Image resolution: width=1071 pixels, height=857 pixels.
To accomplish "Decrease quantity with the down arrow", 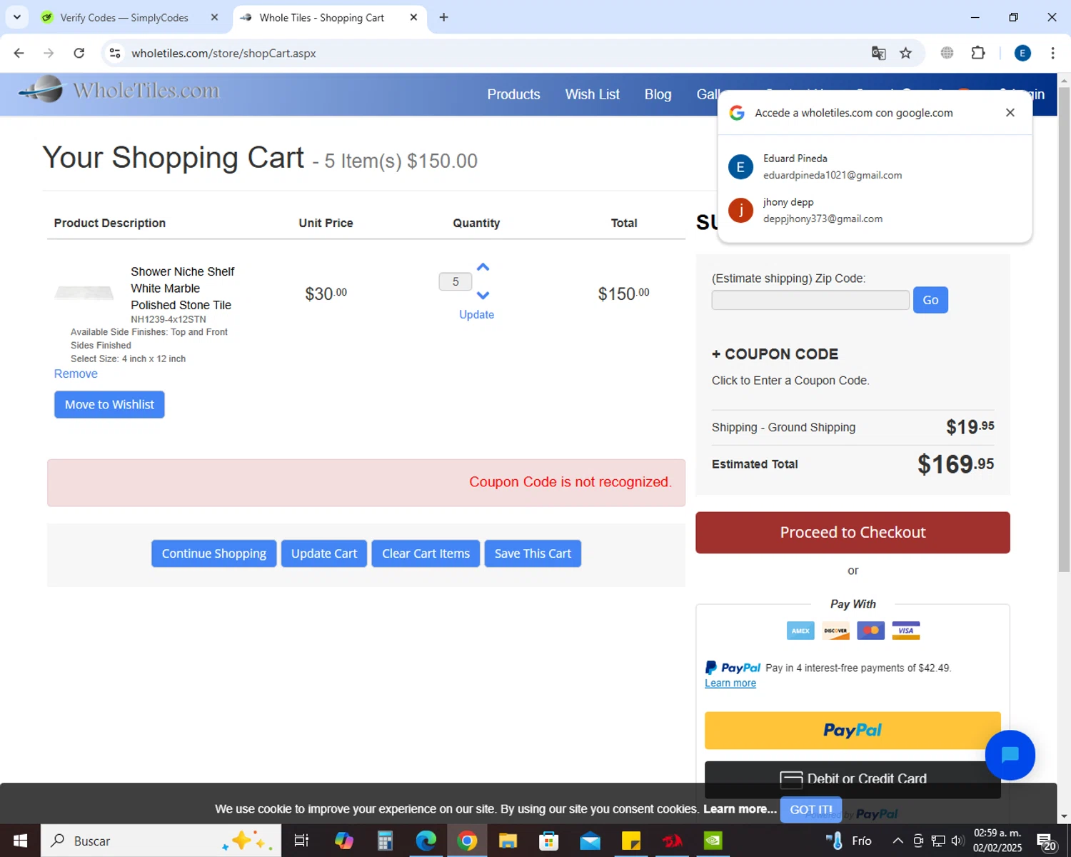I will (483, 295).
